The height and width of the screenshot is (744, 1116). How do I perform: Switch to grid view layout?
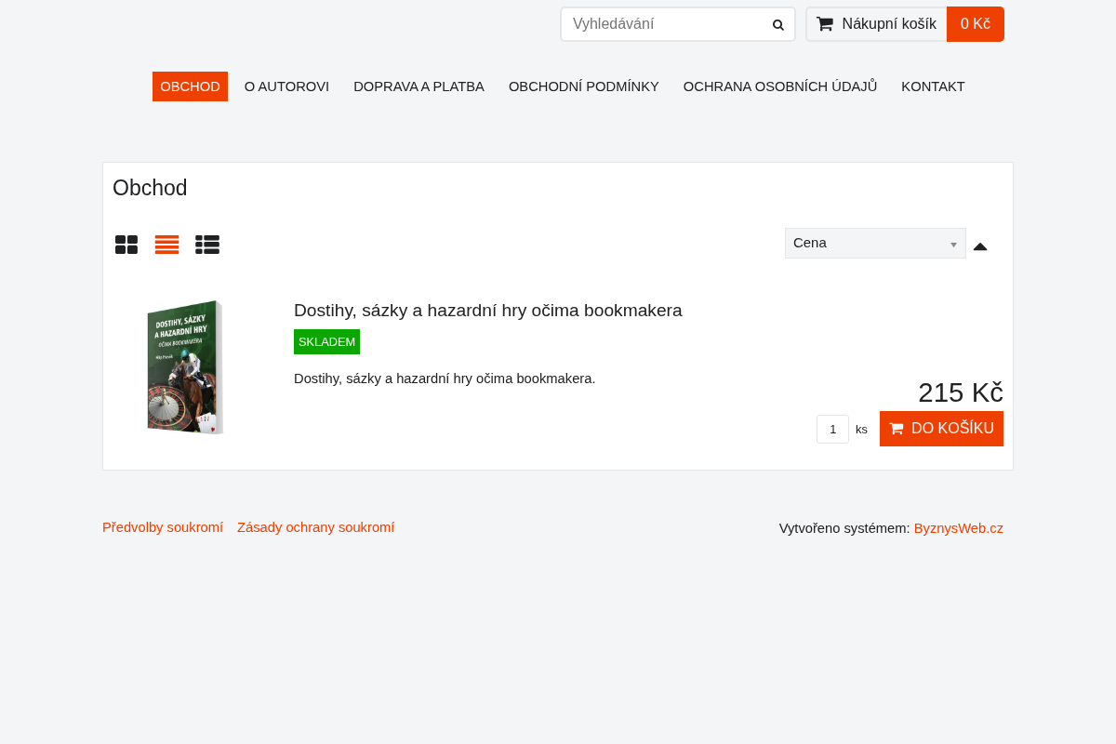(x=126, y=245)
